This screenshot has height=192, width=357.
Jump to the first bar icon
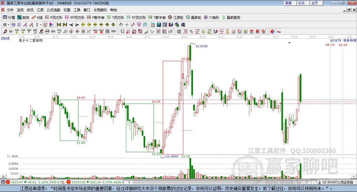(x=59, y=25)
